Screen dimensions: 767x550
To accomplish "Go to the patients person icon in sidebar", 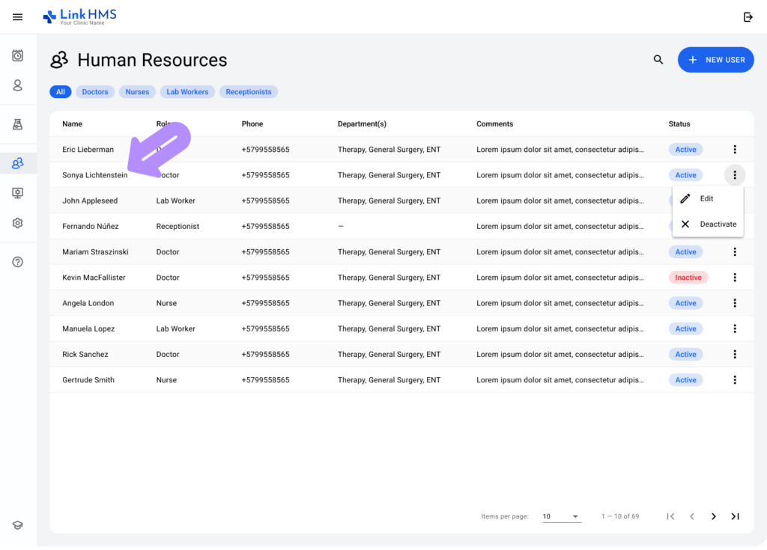I will tap(18, 85).
